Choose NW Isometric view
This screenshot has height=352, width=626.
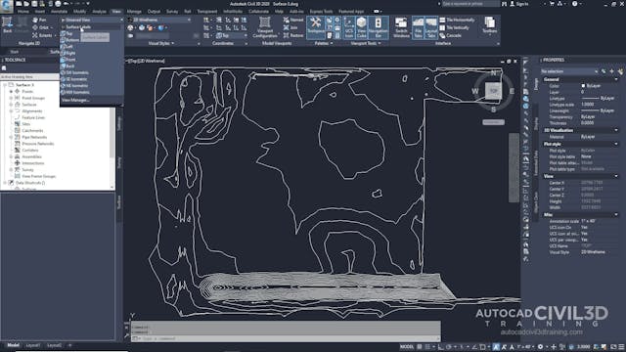[75, 92]
